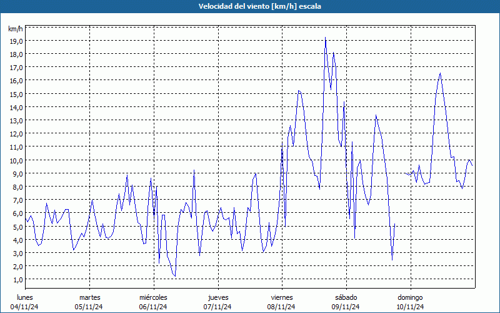Click the 2,0 y-axis value
Viewport: 500px width, 313px height.
(x=18, y=267)
